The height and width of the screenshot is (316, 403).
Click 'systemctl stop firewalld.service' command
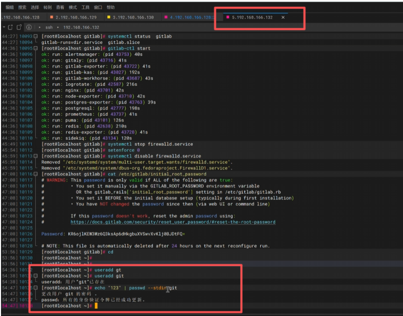[x=150, y=144]
